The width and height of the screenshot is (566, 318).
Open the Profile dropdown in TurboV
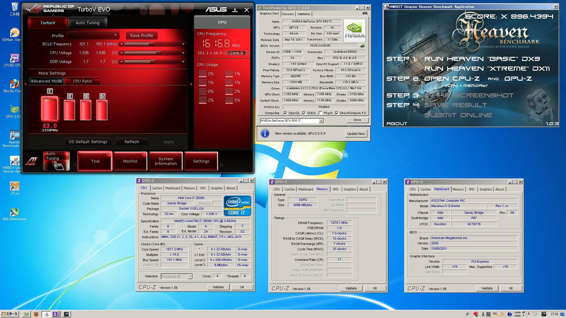(93, 35)
